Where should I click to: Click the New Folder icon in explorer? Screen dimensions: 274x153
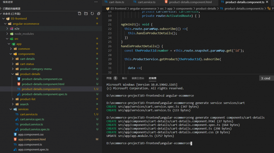click(86, 14)
